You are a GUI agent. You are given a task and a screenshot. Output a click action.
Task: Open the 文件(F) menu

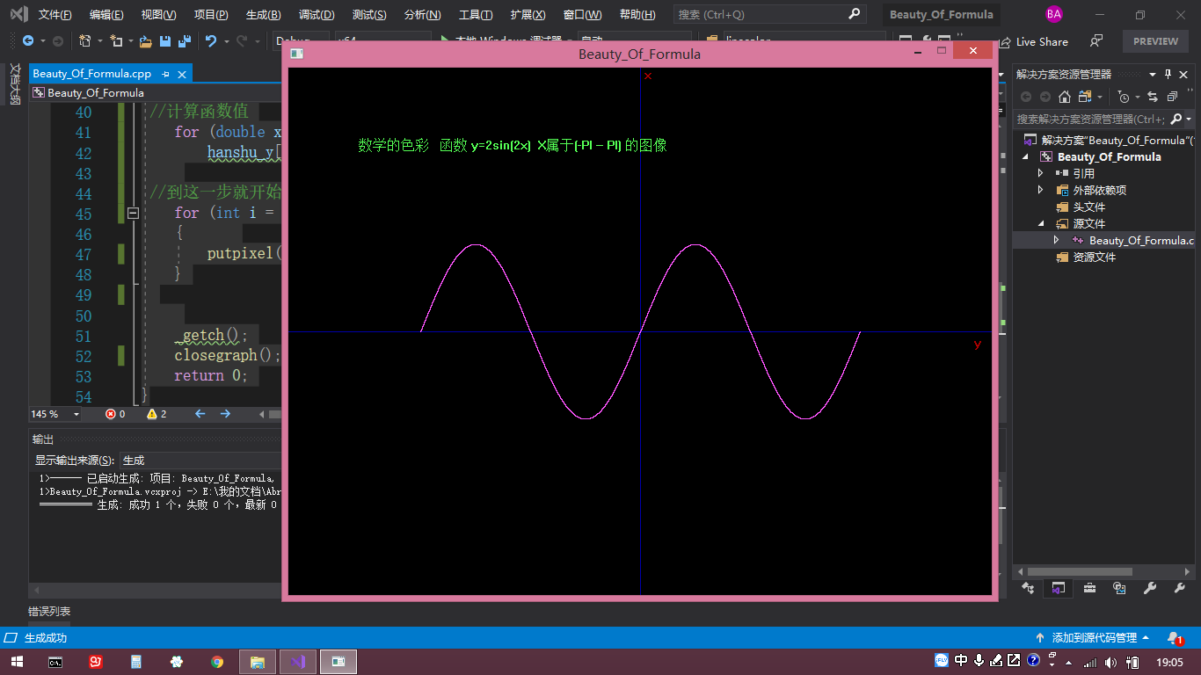[55, 15]
